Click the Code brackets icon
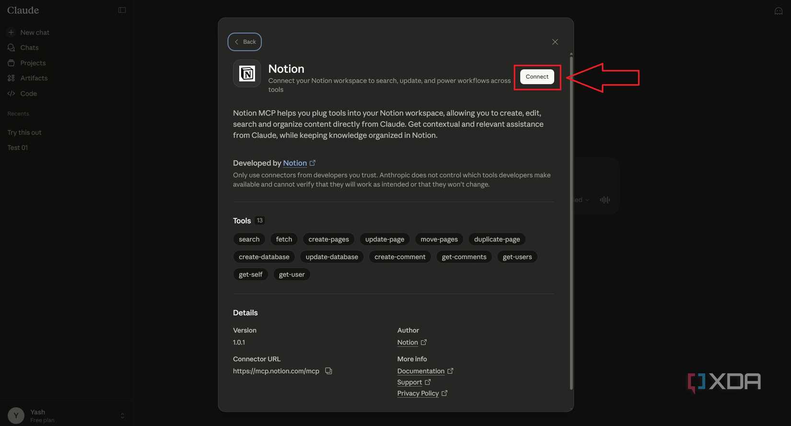791x426 pixels. tap(11, 93)
